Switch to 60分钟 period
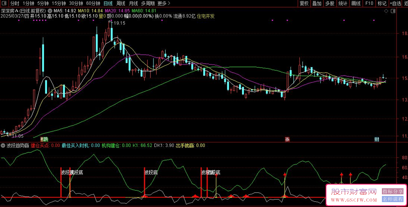The width and height of the screenshot is (408, 207). click(x=93, y=3)
